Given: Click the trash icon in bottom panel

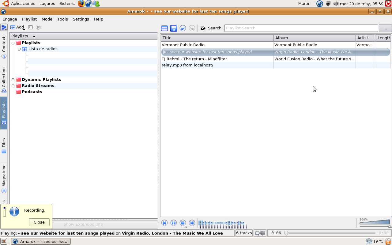Looking at the screenshot, I should click(388, 241).
